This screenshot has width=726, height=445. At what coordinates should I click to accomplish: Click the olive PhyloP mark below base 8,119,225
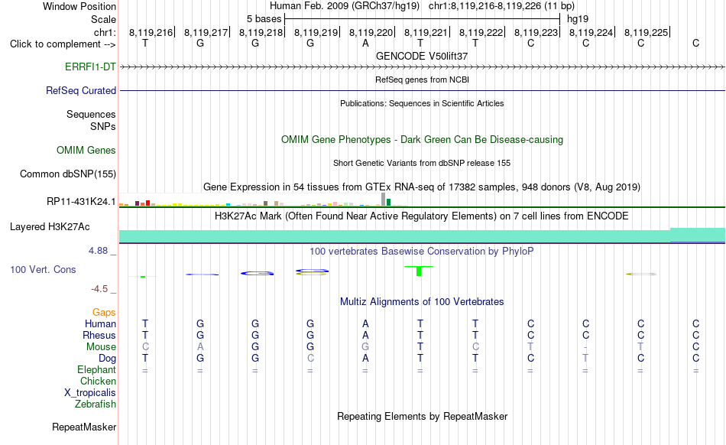tap(641, 274)
